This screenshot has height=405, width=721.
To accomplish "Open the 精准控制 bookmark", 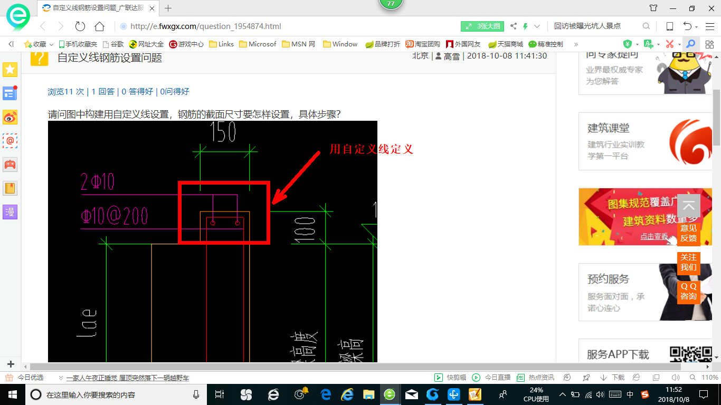I will (546, 44).
